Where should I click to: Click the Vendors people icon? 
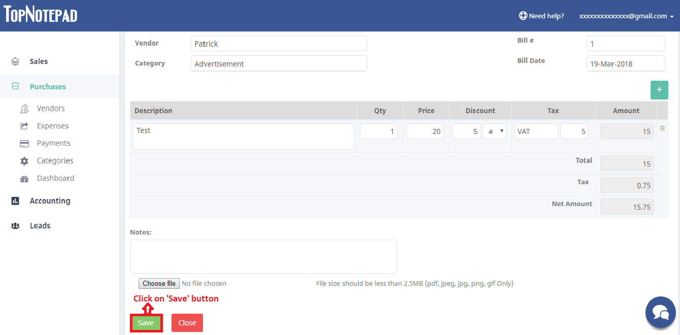24,109
